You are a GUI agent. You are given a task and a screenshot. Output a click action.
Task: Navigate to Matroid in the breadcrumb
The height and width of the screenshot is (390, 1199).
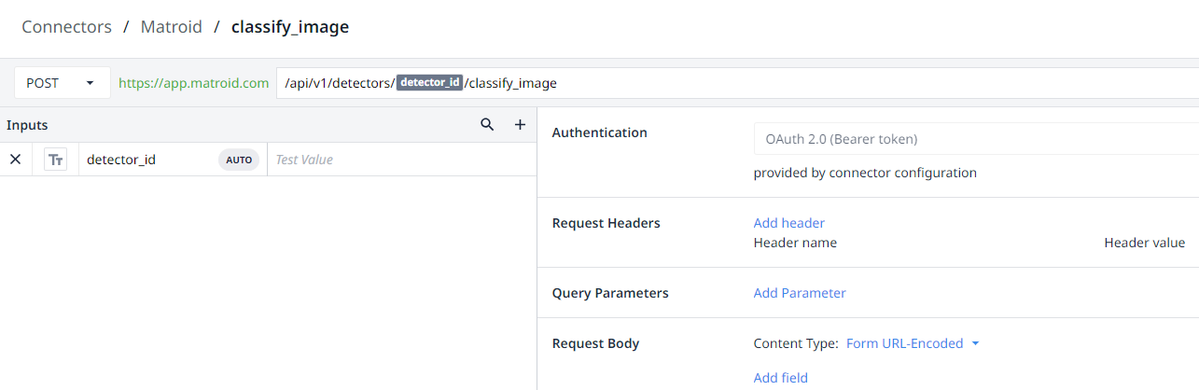pyautogui.click(x=171, y=27)
